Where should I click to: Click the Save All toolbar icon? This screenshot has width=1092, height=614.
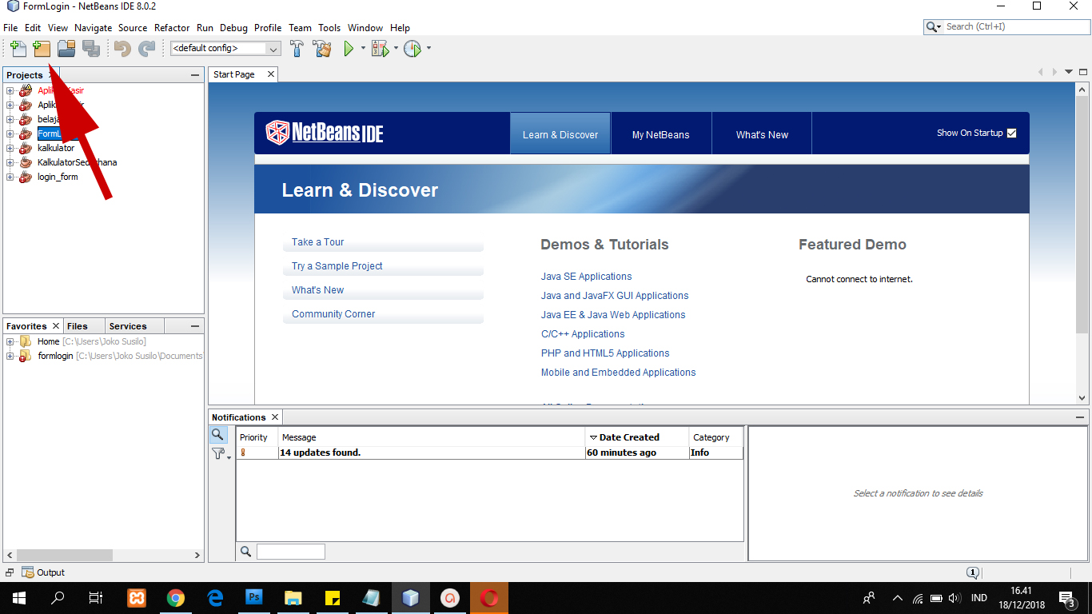point(91,49)
